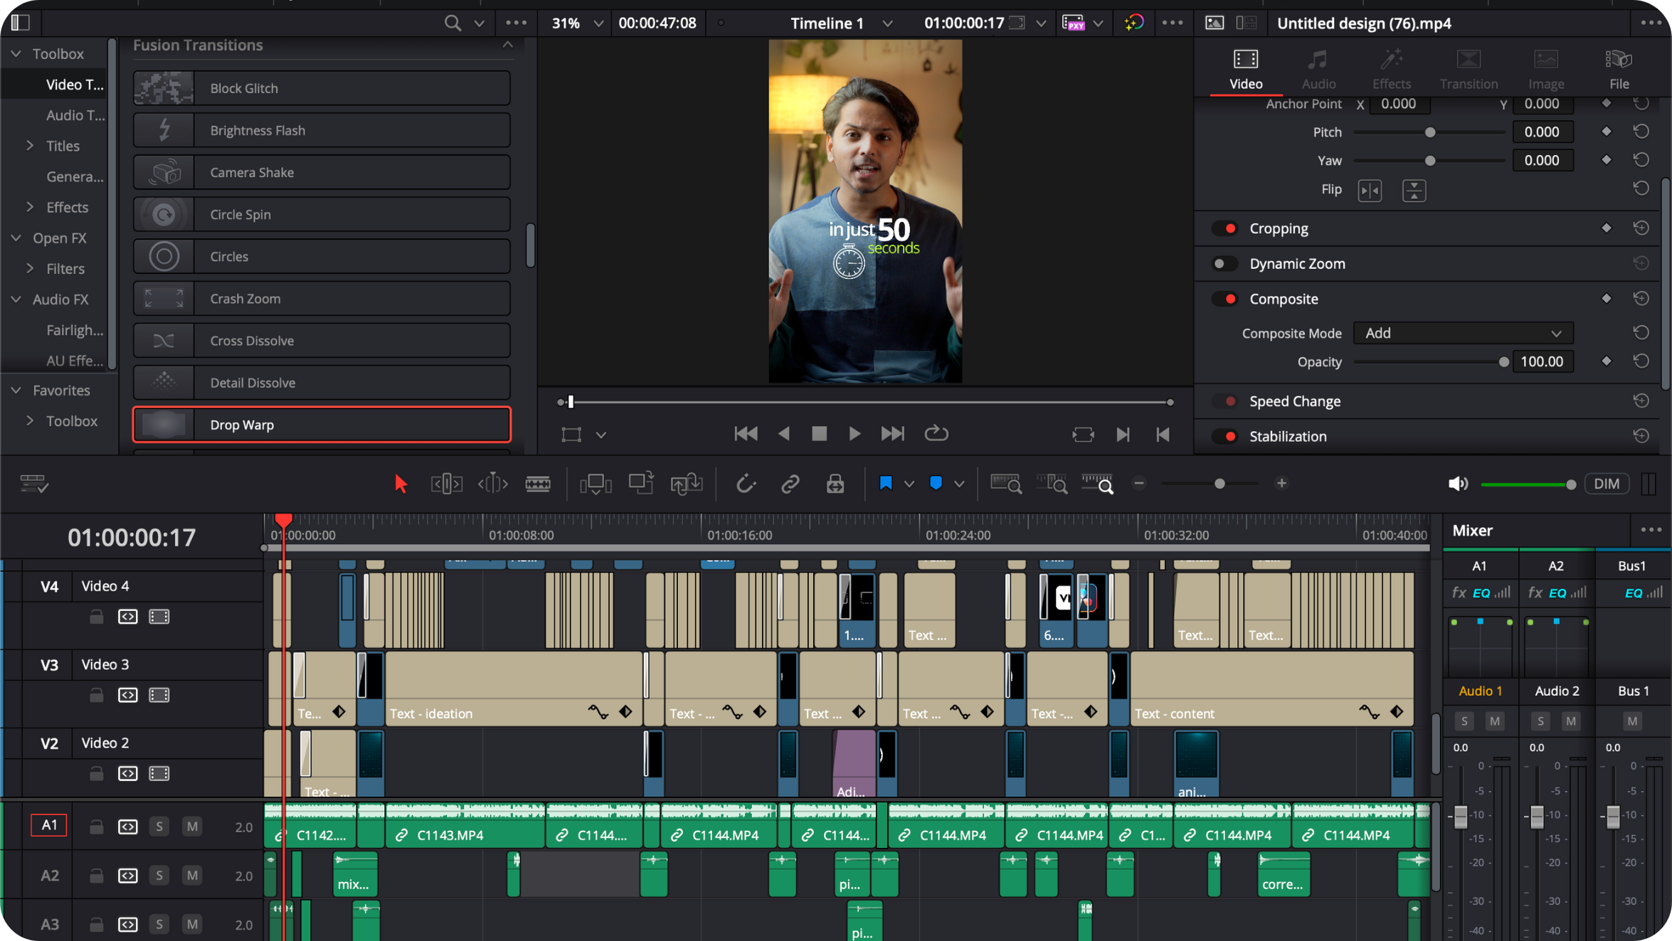This screenshot has width=1672, height=941.
Task: Flip the clip vertically
Action: pos(1414,191)
